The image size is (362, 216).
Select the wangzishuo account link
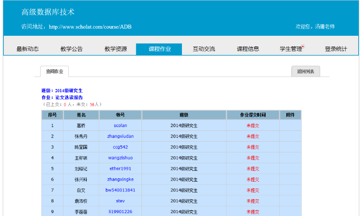point(120,158)
